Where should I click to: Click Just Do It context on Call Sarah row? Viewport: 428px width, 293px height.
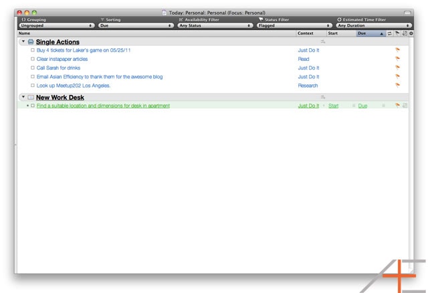308,68
